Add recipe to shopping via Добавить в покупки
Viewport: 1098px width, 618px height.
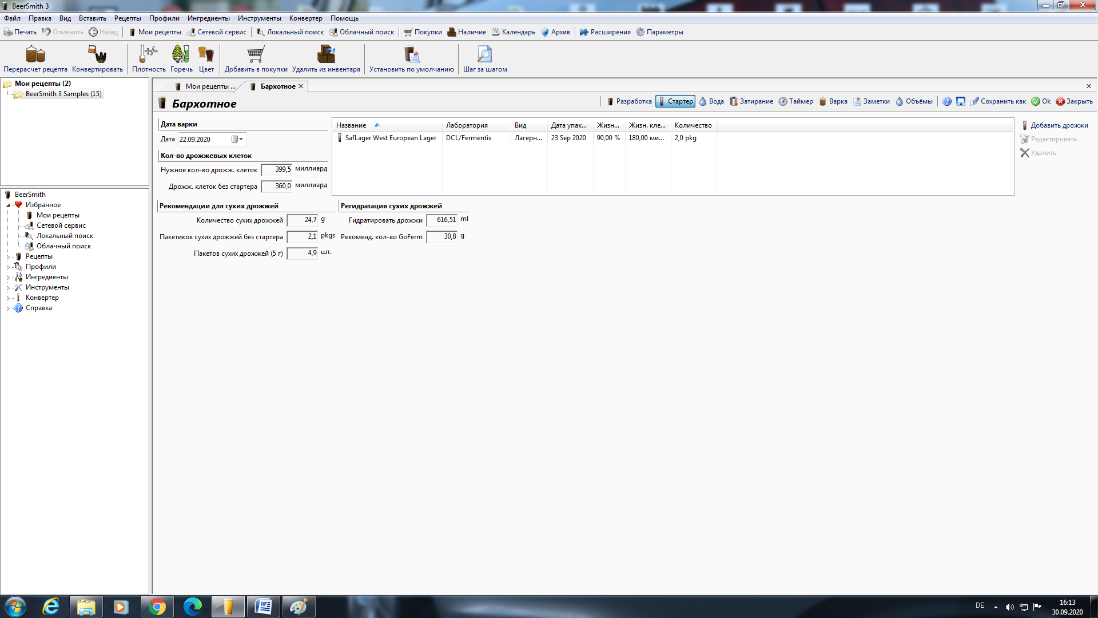click(256, 59)
